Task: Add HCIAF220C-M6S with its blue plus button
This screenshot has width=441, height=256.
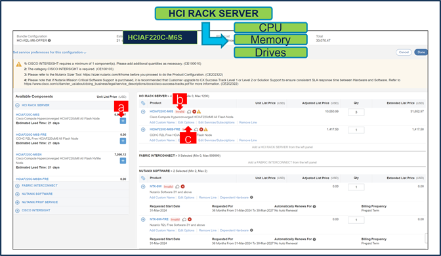Action: [x=123, y=121]
